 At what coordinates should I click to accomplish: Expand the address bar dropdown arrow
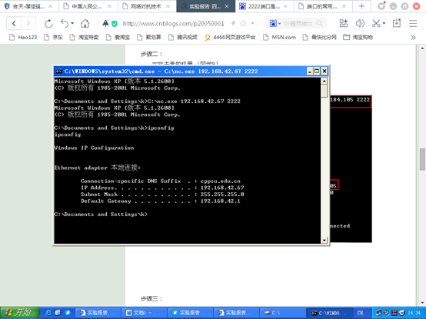[253, 24]
